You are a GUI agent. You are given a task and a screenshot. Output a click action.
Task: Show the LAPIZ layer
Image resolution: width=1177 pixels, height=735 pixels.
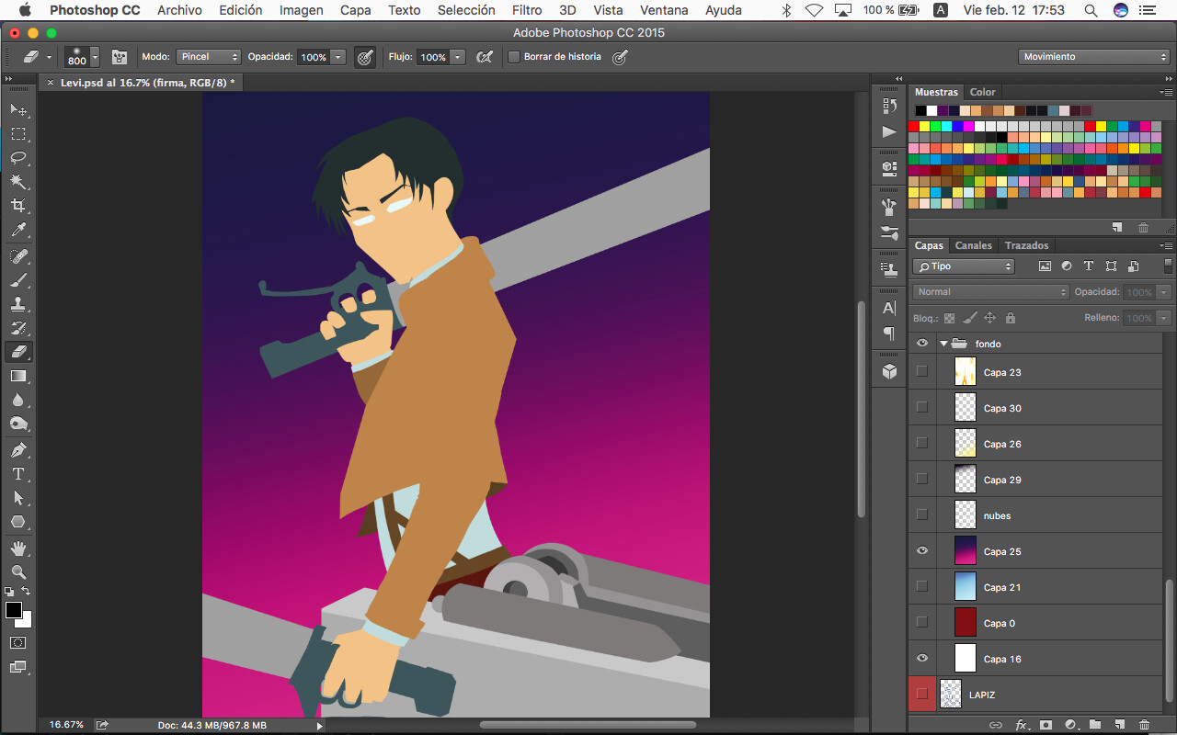pyautogui.click(x=922, y=695)
